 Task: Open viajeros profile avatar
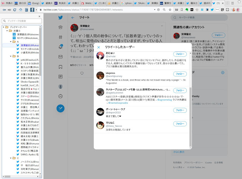(100, 75)
